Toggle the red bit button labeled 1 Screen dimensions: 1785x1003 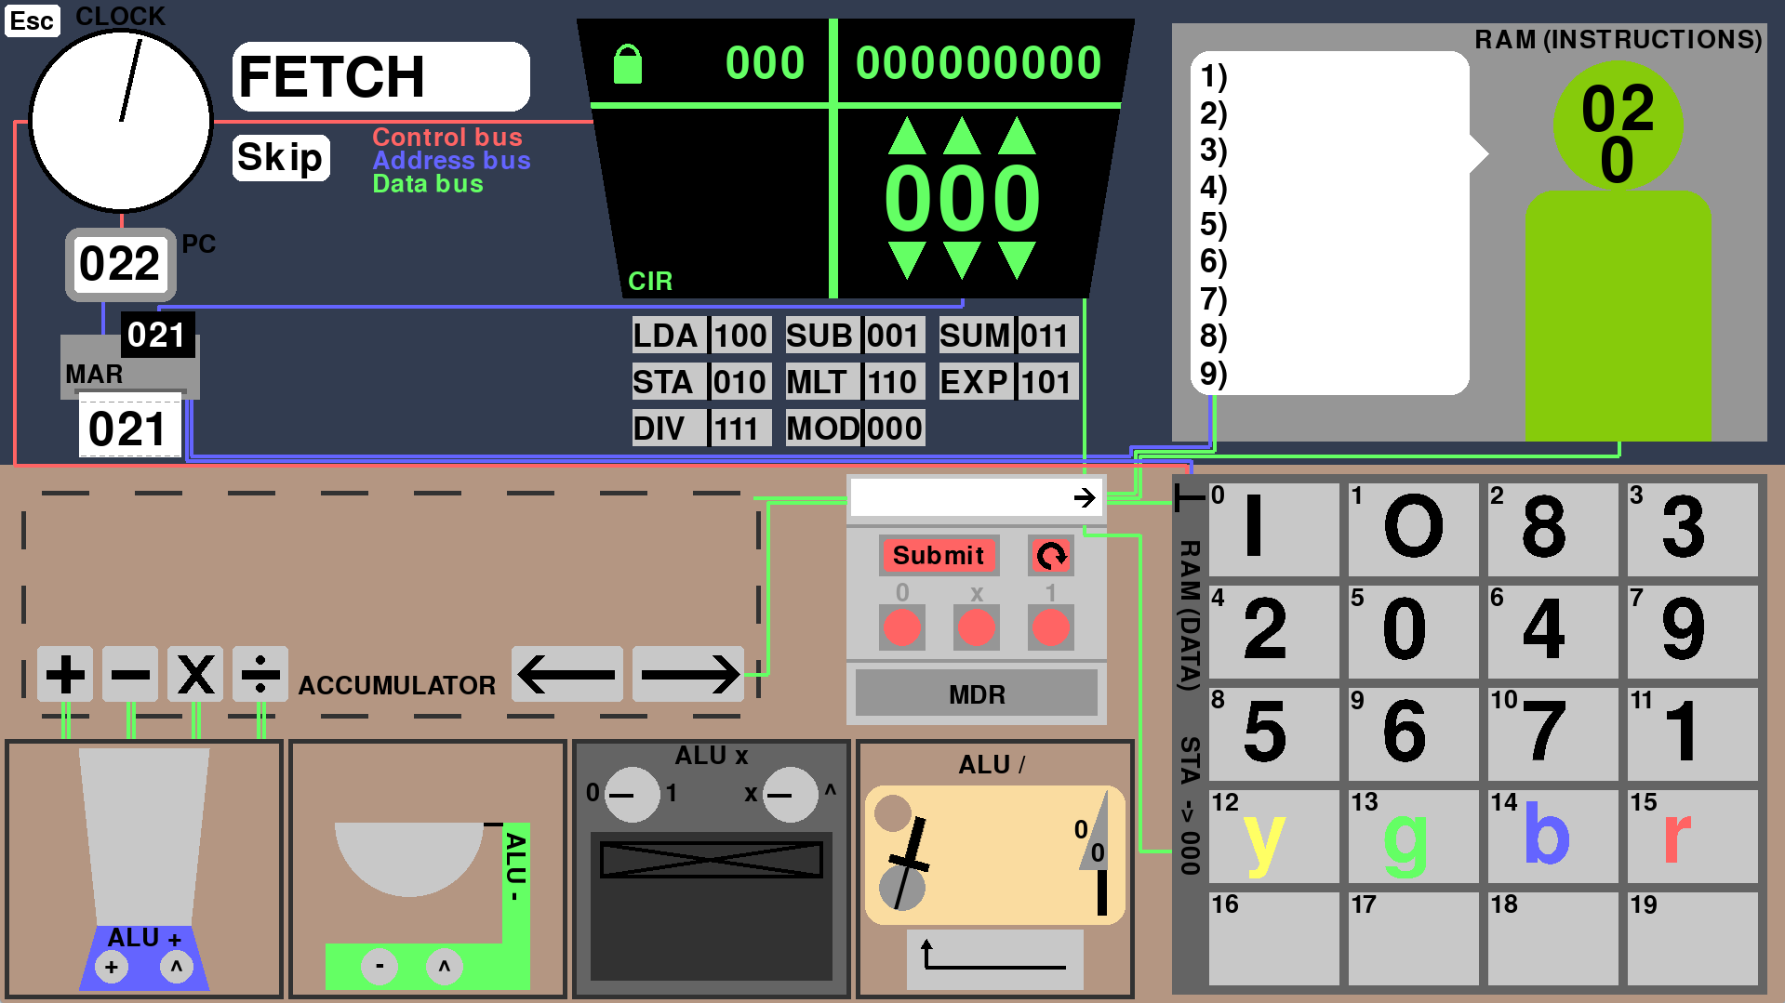click(1050, 627)
